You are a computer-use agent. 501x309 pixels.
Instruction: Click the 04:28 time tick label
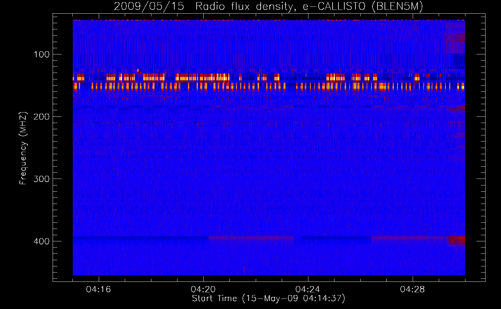pos(412,289)
